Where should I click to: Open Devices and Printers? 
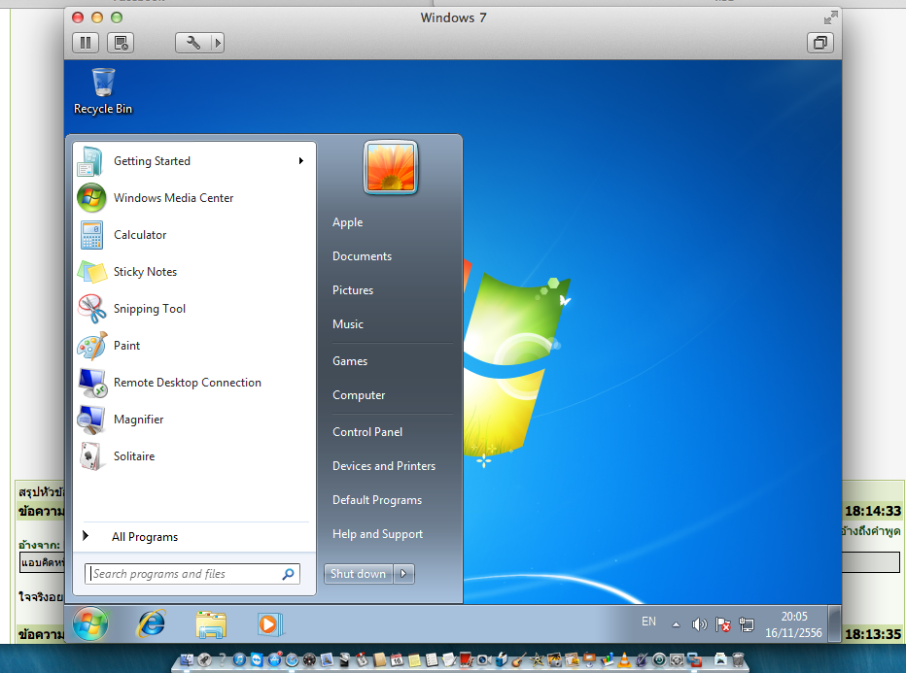click(384, 466)
